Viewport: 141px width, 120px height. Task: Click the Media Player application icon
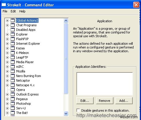click(x=13, y=62)
